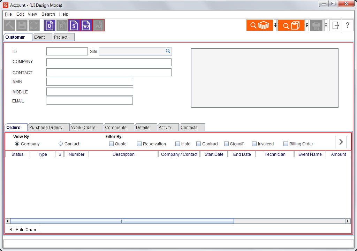
Task: Sort by the Start Date column header
Action: (214, 154)
